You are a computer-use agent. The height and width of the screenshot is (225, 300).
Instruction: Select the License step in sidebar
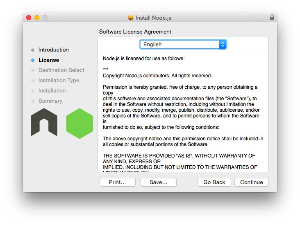coord(49,60)
